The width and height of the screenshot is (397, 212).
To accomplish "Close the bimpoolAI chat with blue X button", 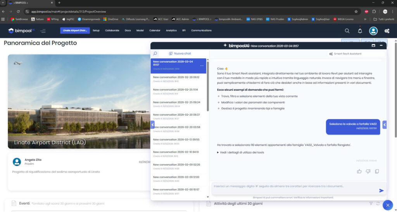I will [388, 205].
